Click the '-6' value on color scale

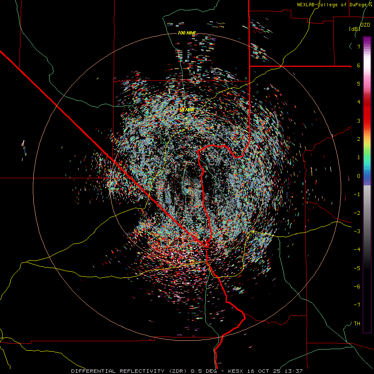point(357,287)
